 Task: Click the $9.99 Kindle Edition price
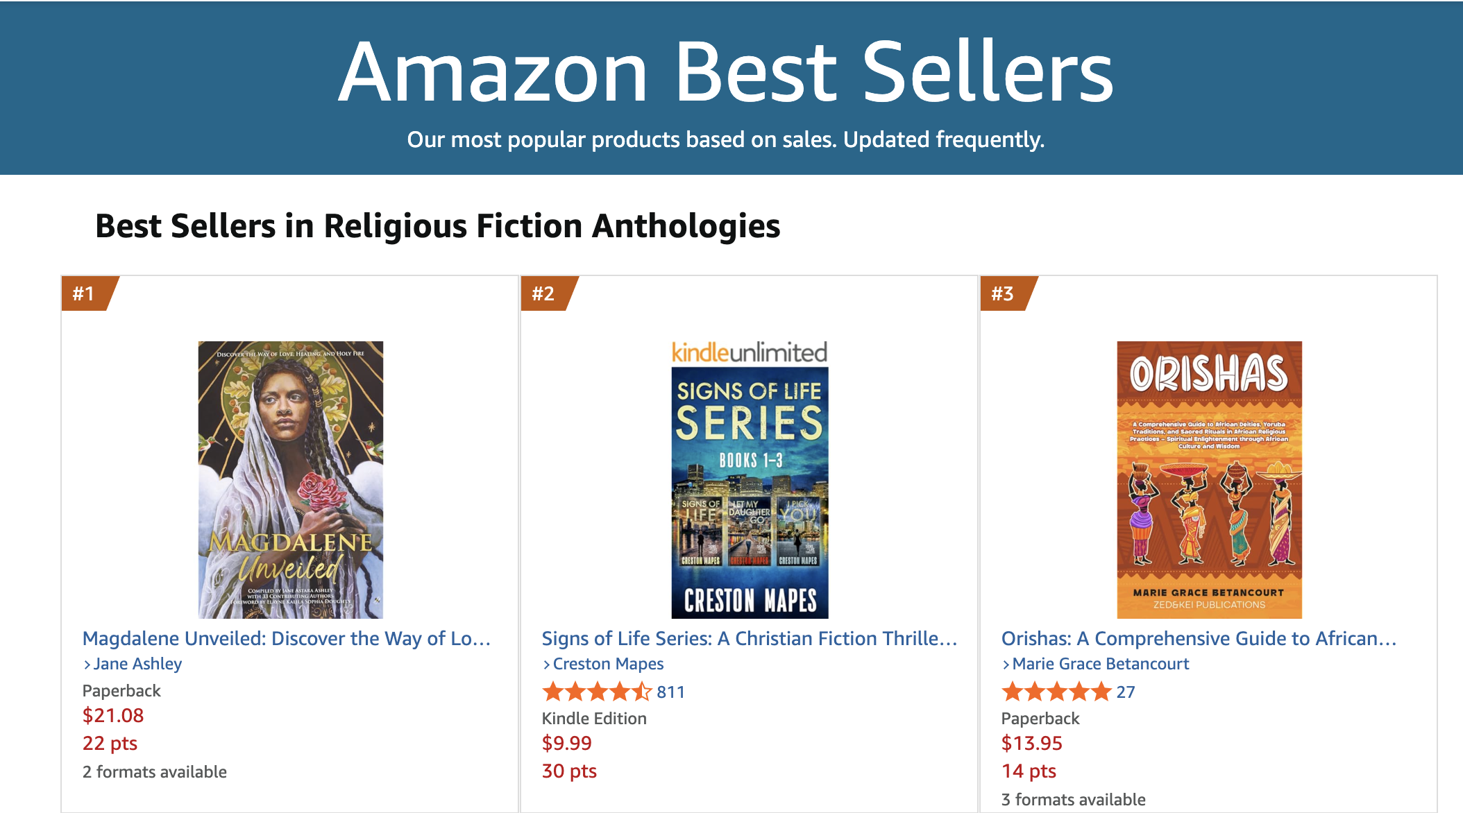coord(566,743)
